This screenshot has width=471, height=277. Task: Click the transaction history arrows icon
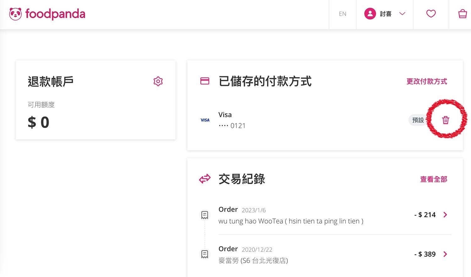tap(205, 179)
